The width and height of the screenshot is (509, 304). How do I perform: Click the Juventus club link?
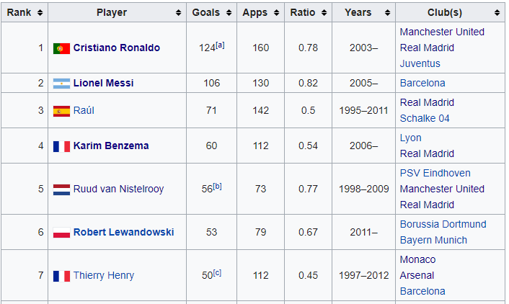pos(420,63)
